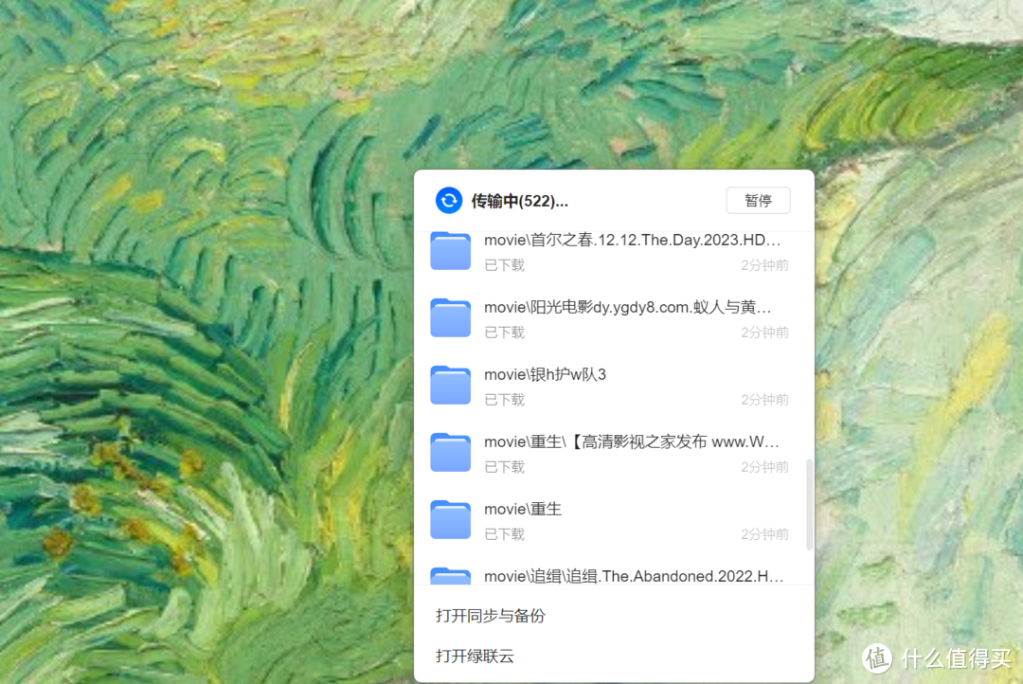Pause all transfers with the 暂停 button

tap(758, 200)
